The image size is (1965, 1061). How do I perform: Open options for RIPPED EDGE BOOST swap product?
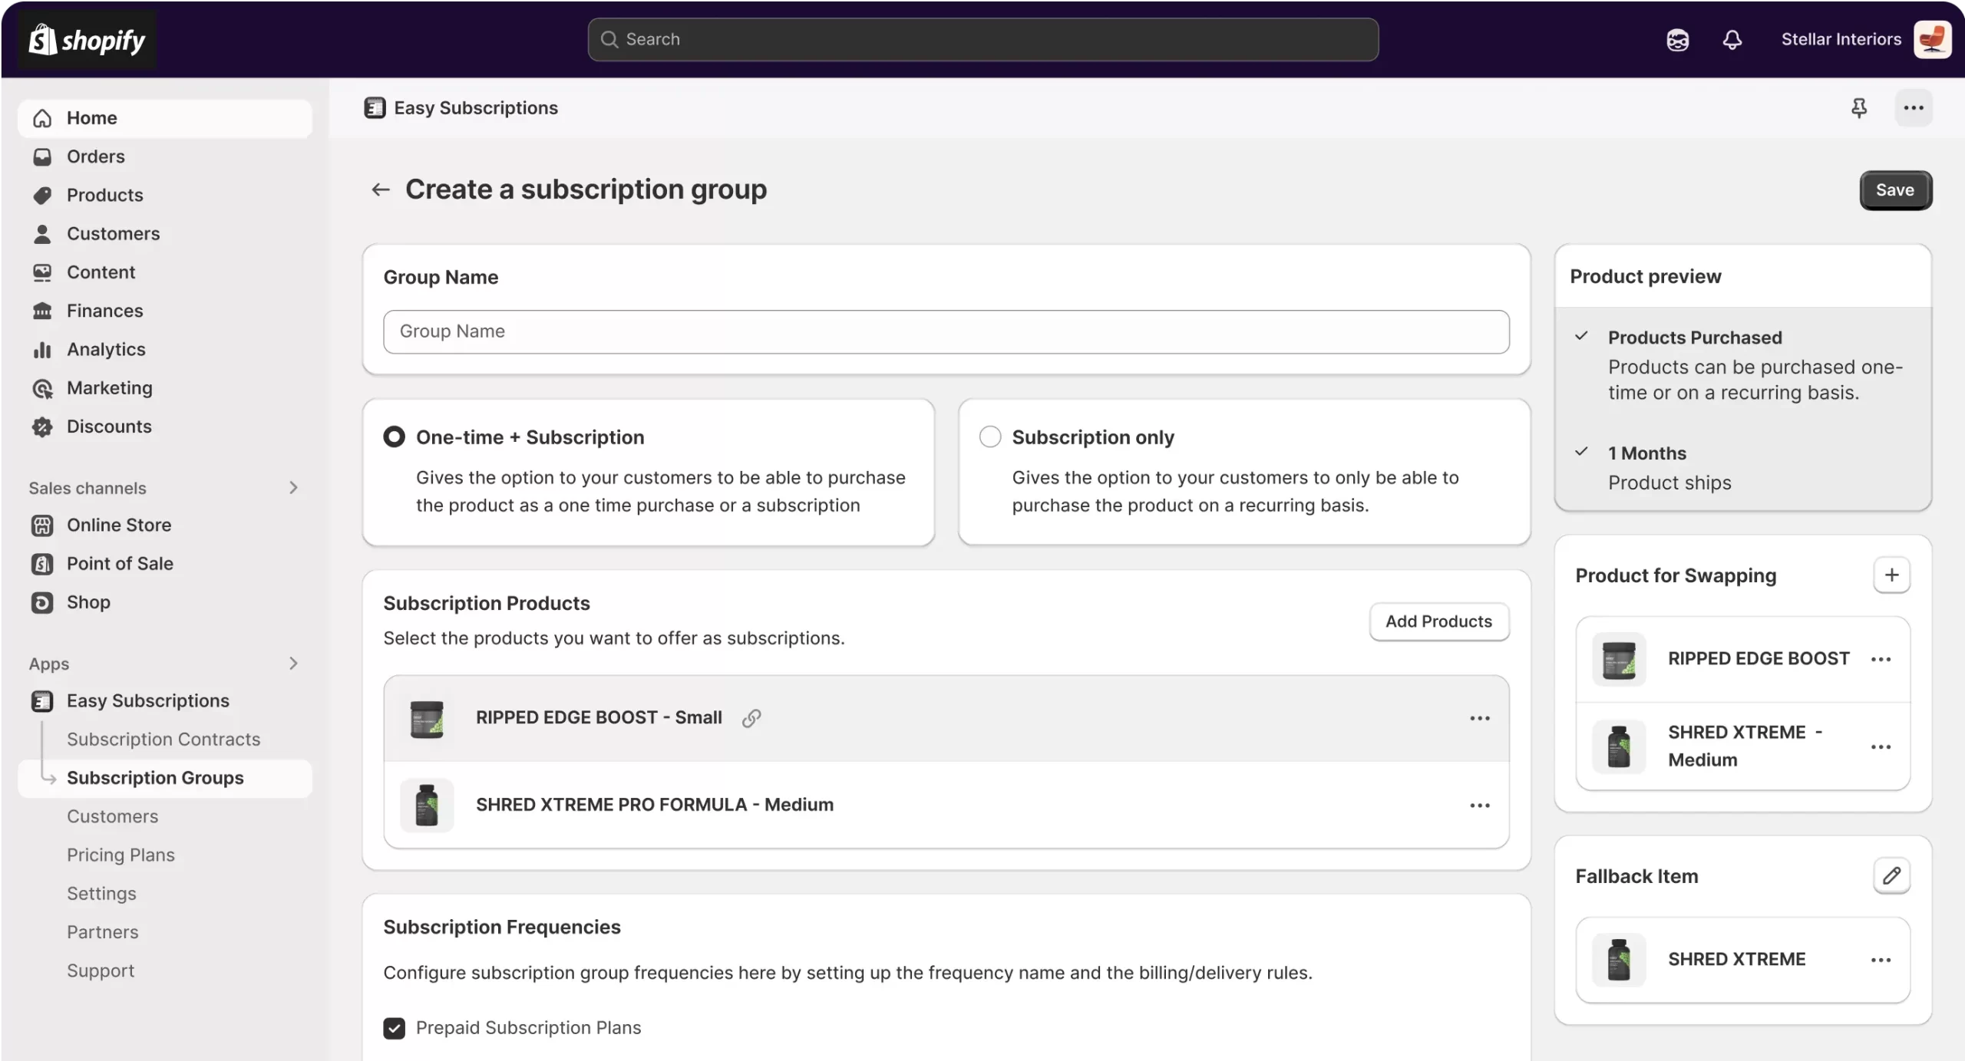point(1881,659)
